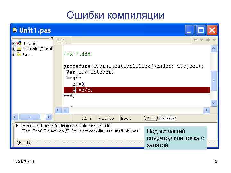Switch to the Code tab
Screen dimensions: 231x173
pos(150,118)
